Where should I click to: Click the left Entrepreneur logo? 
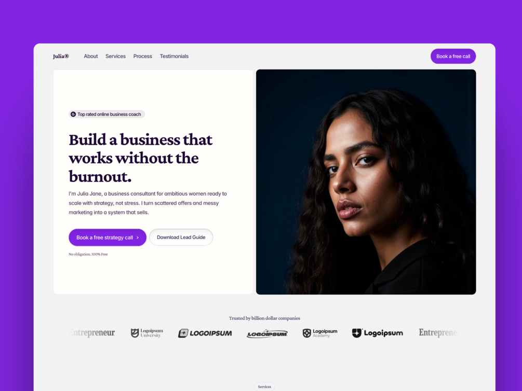[x=92, y=332]
